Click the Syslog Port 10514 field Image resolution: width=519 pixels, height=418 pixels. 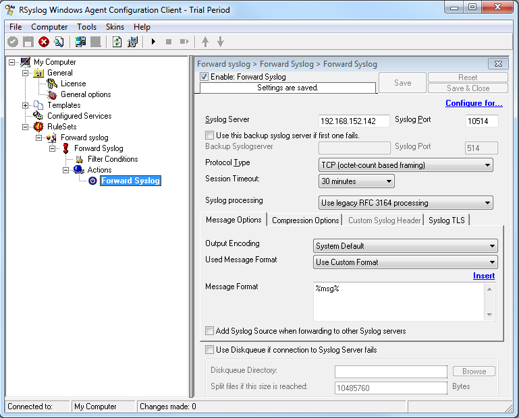(x=482, y=121)
